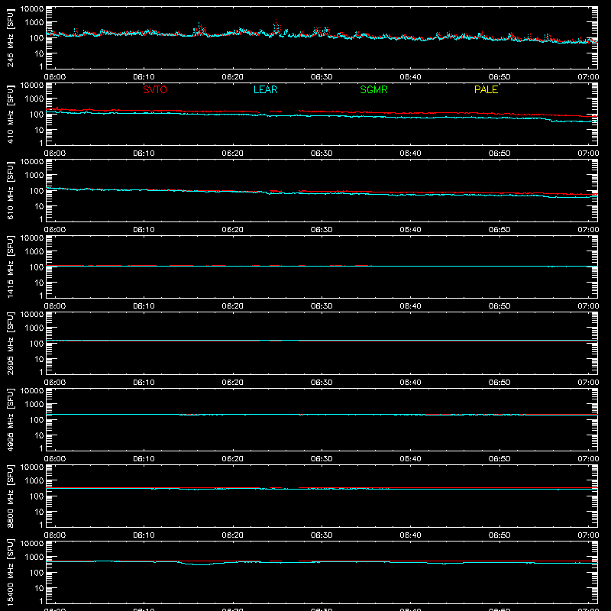Click the 100 tick value on 8800 MHz axis

point(37,496)
